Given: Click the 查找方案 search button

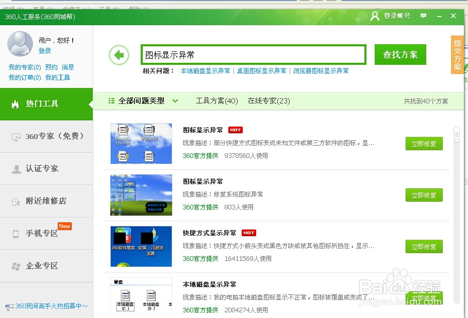Looking at the screenshot, I should tap(400, 54).
